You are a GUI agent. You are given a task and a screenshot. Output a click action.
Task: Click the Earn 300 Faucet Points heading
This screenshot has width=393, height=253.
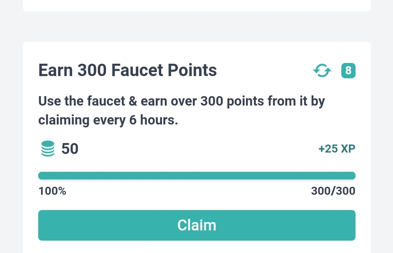128,70
